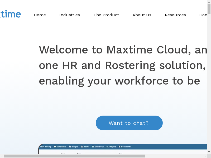Screen dimensions: 211x158
Task: Open the Industries menu
Action: 70,15
